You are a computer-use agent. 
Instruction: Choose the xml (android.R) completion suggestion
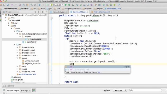(97, 70)
